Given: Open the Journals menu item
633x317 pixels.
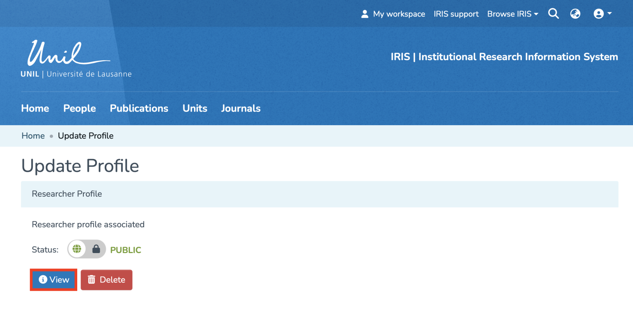Looking at the screenshot, I should point(241,108).
